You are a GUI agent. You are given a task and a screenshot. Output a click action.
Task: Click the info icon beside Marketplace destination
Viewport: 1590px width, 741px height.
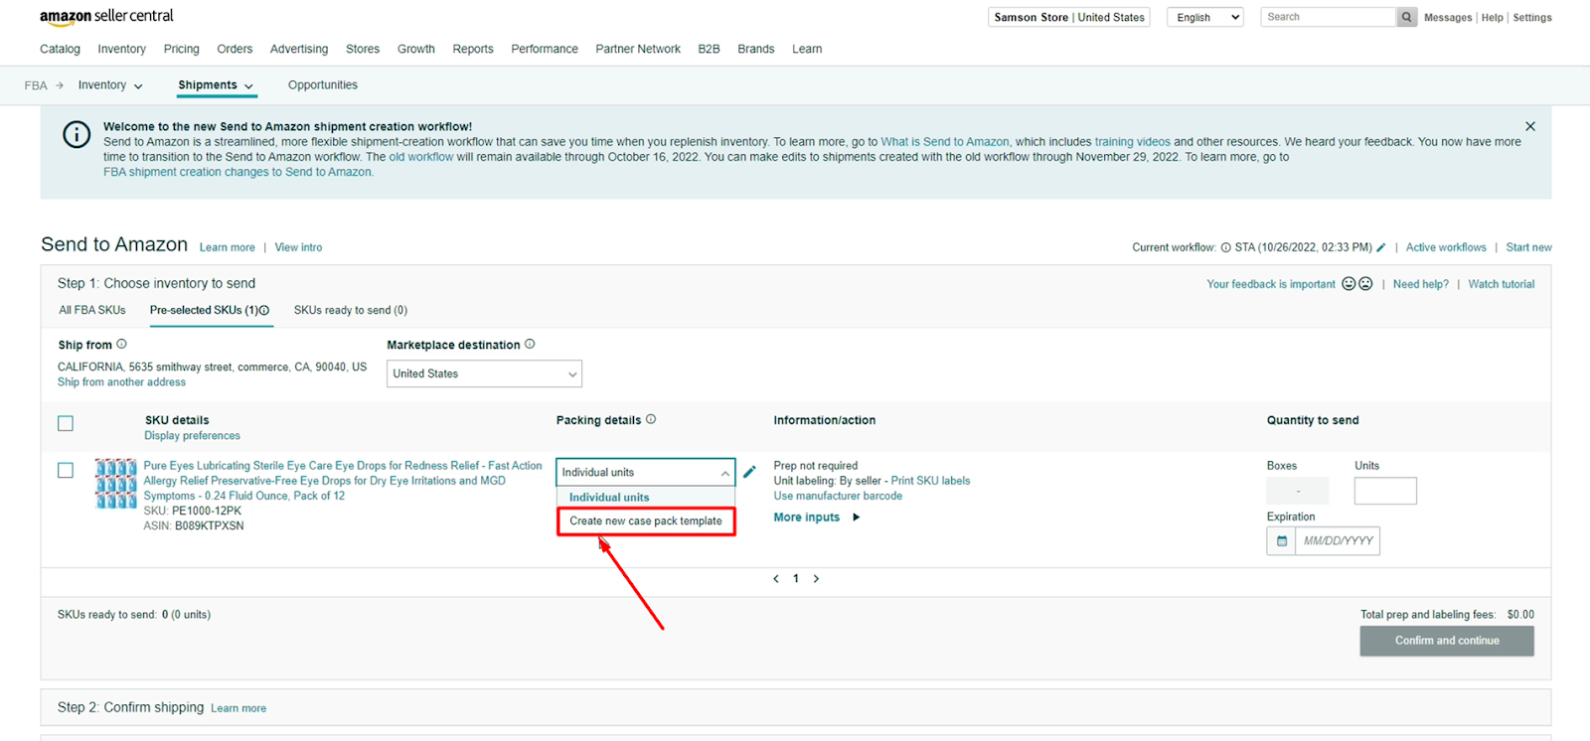click(x=530, y=344)
